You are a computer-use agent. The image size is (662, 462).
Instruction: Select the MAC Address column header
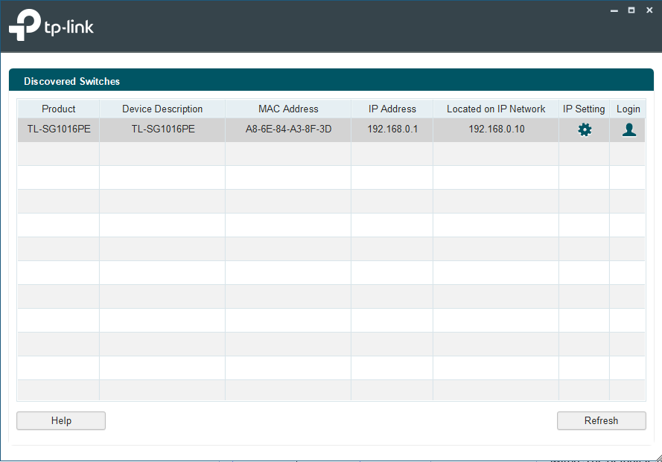click(x=288, y=109)
